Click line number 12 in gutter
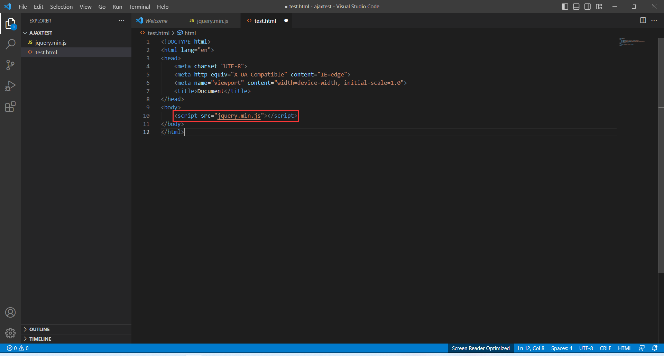This screenshot has width=664, height=356. pyautogui.click(x=146, y=132)
